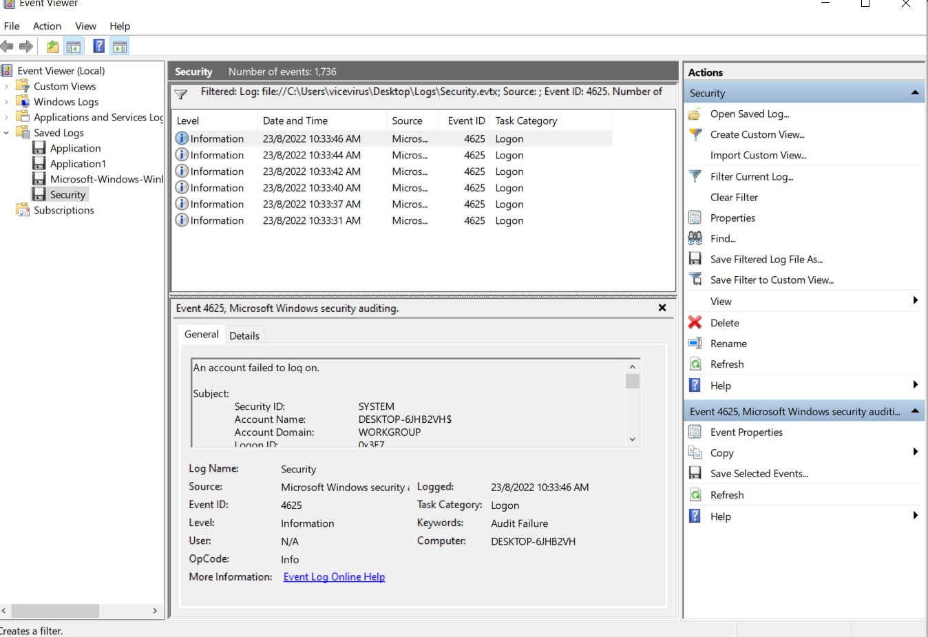Viewport: 928px width, 637px height.
Task: Click the Save Filtered Log File floppy icon
Action: click(695, 259)
